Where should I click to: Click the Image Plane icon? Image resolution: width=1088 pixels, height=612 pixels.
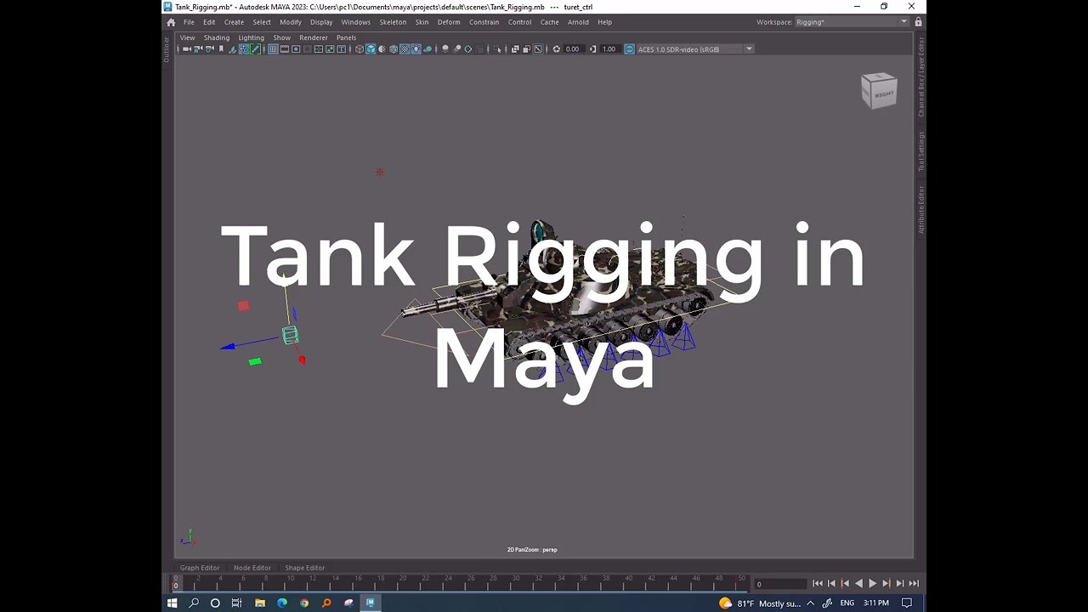point(233,49)
